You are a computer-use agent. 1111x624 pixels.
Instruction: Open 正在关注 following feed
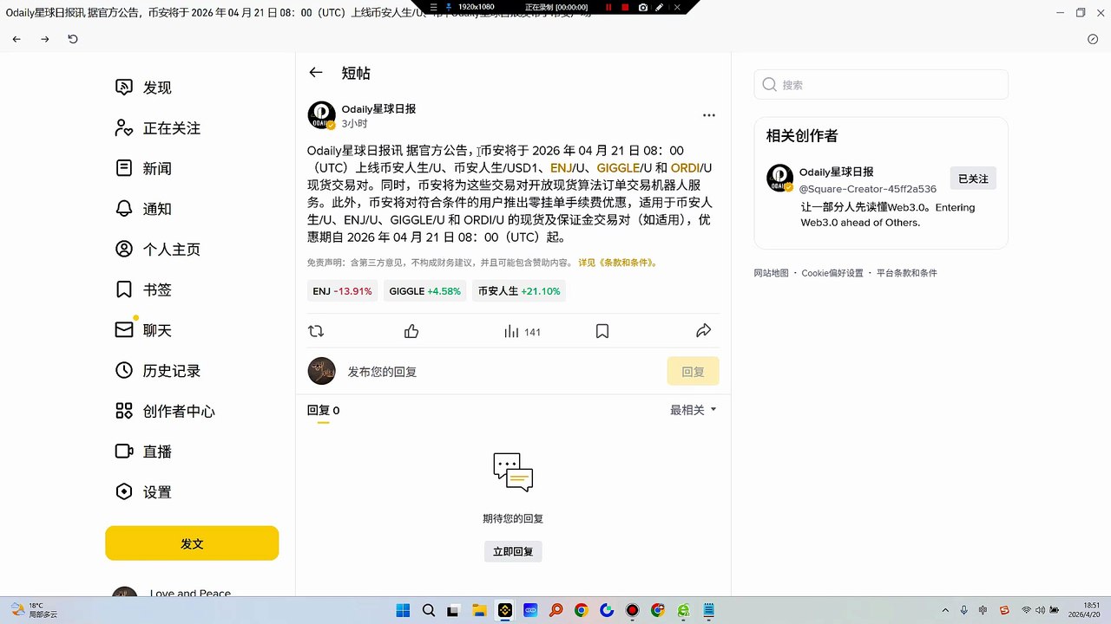pos(158,128)
